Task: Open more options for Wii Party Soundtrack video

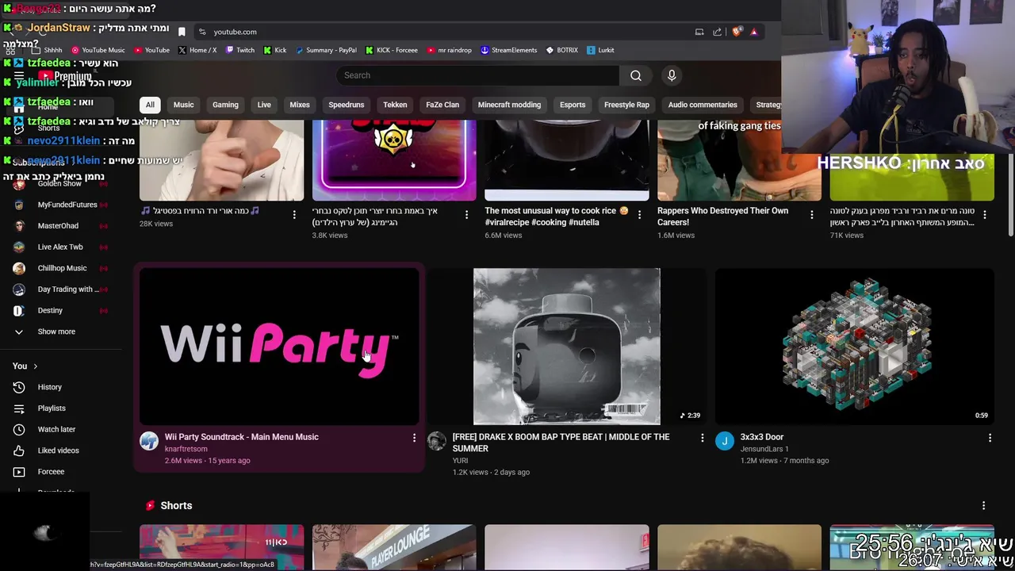Action: (414, 438)
